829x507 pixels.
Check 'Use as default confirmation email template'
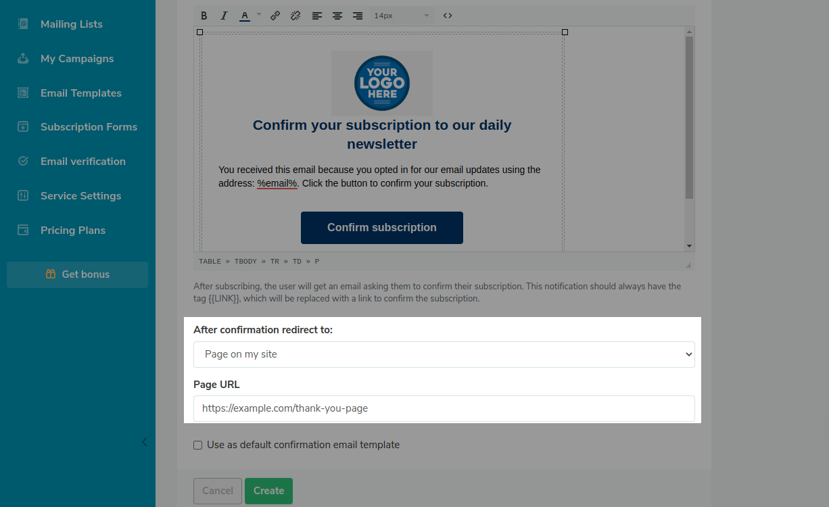(x=198, y=445)
